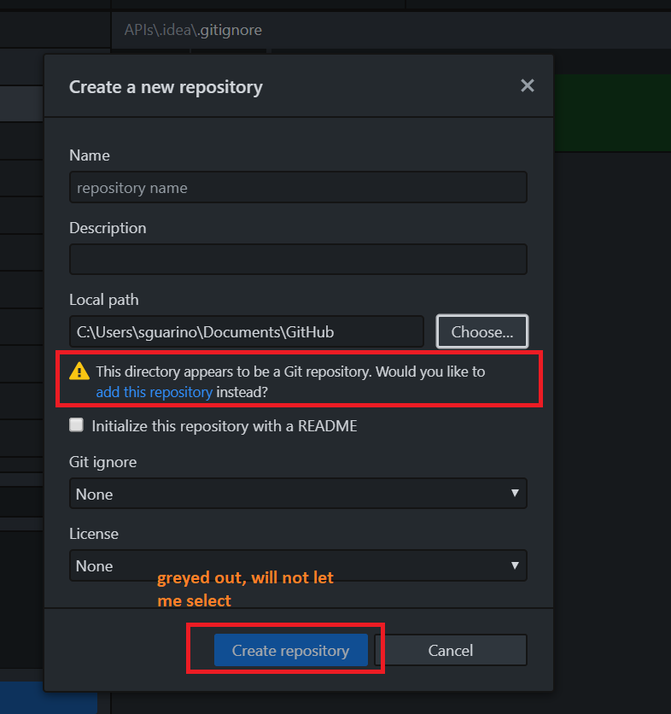
Task: Click inside the Description field
Action: tap(297, 258)
